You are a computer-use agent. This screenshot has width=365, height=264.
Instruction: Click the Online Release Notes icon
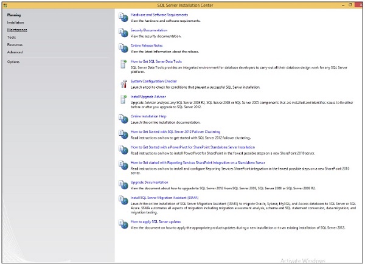point(123,49)
